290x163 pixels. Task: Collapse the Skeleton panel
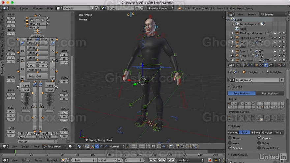pos(229,87)
